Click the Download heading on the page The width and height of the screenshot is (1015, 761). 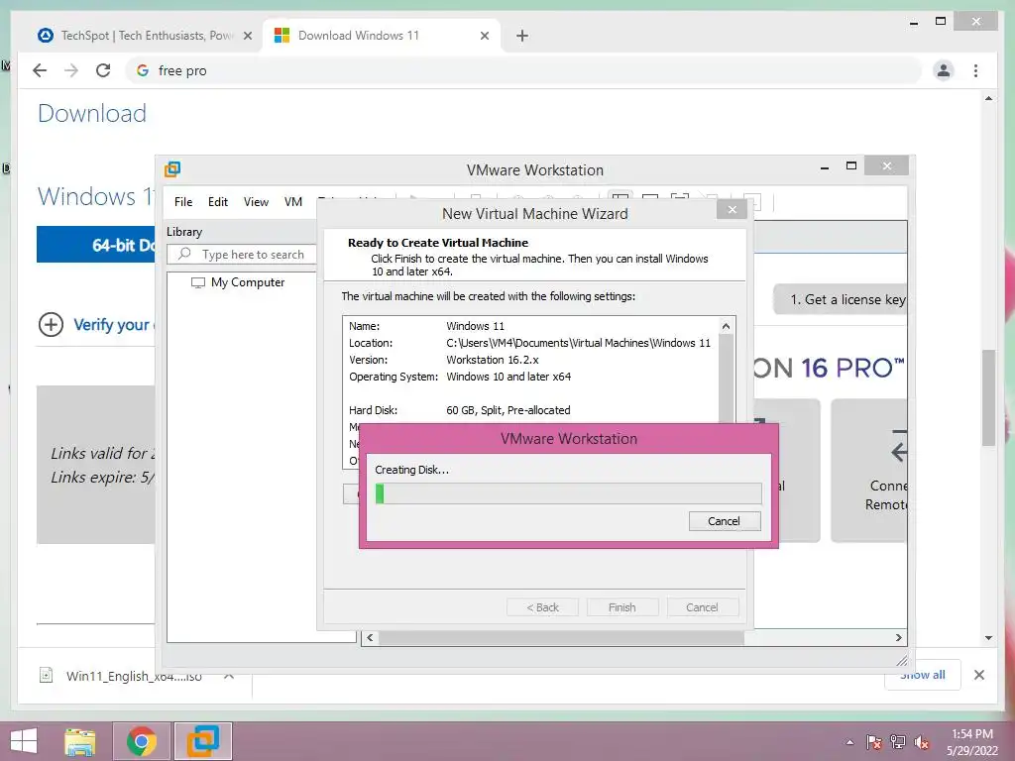(92, 113)
